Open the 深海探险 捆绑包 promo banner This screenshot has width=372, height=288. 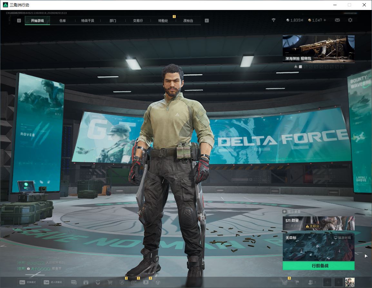point(318,49)
